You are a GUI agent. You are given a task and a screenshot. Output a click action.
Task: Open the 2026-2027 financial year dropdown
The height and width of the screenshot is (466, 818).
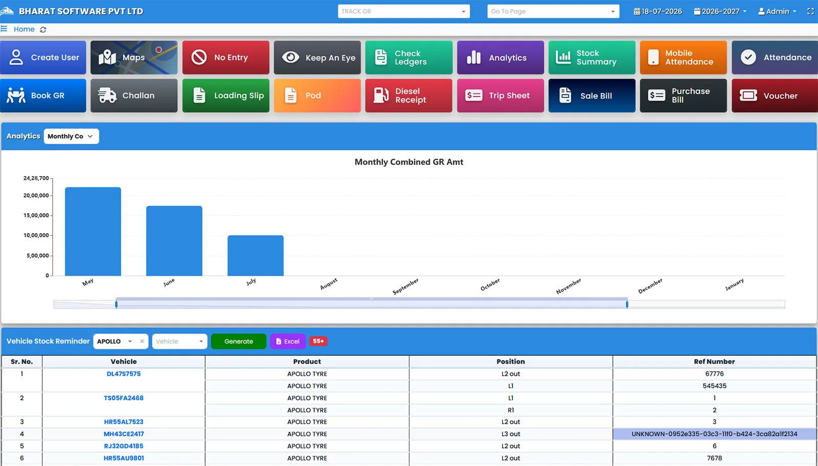coord(720,11)
